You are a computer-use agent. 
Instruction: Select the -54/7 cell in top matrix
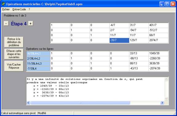click(139, 30)
